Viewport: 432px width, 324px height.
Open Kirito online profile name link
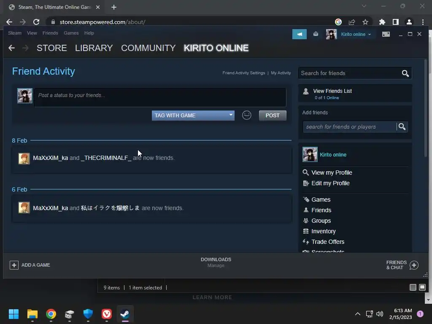pyautogui.click(x=333, y=155)
